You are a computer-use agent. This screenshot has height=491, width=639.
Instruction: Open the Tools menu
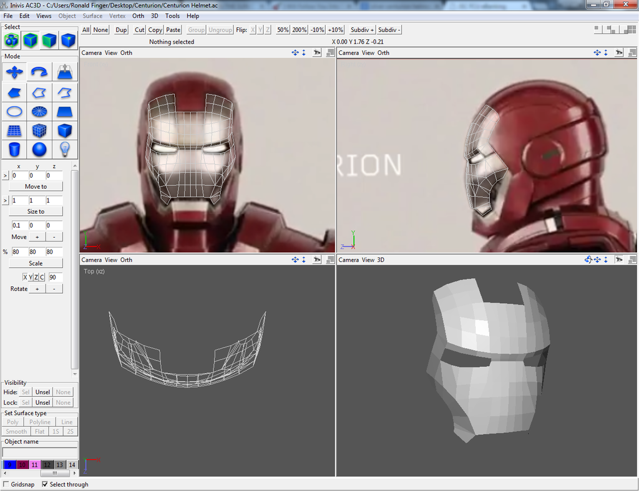[x=172, y=16]
